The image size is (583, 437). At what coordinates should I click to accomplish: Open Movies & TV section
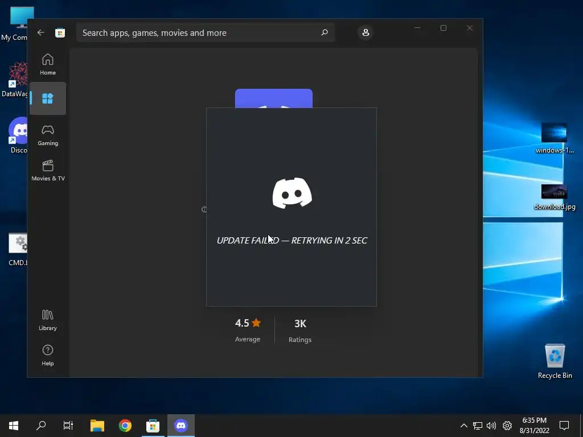[x=48, y=170]
